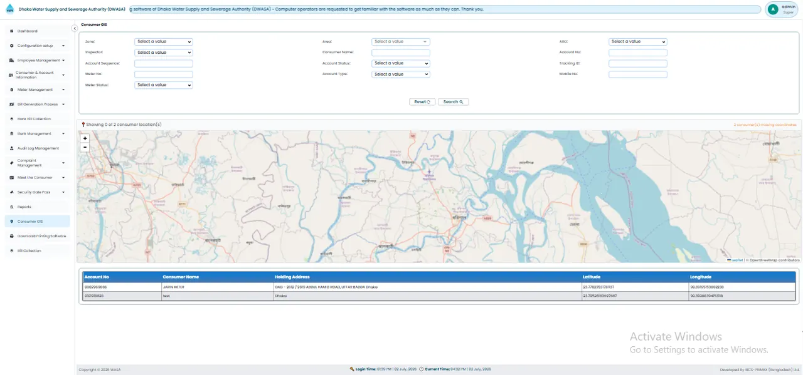Click the Bill Generation Process icon
803x375 pixels.
click(11, 104)
